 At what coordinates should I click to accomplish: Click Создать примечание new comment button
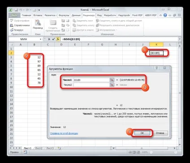coord(53,25)
